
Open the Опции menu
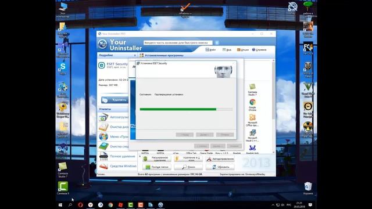[243, 49]
